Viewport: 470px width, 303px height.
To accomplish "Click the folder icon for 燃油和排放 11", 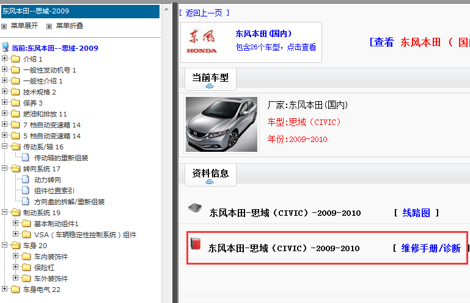I will 15,114.
